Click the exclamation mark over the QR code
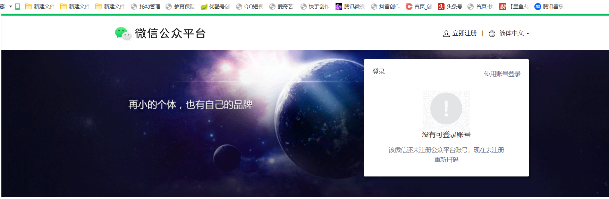This screenshot has width=609, height=199. [446, 109]
